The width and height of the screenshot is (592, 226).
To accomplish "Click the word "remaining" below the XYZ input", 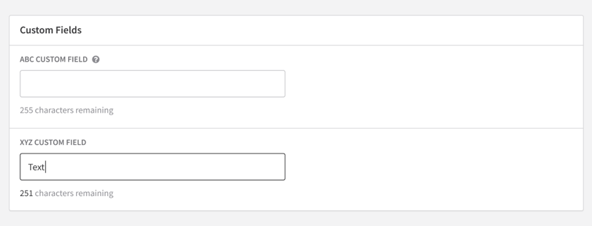I will pos(94,193).
